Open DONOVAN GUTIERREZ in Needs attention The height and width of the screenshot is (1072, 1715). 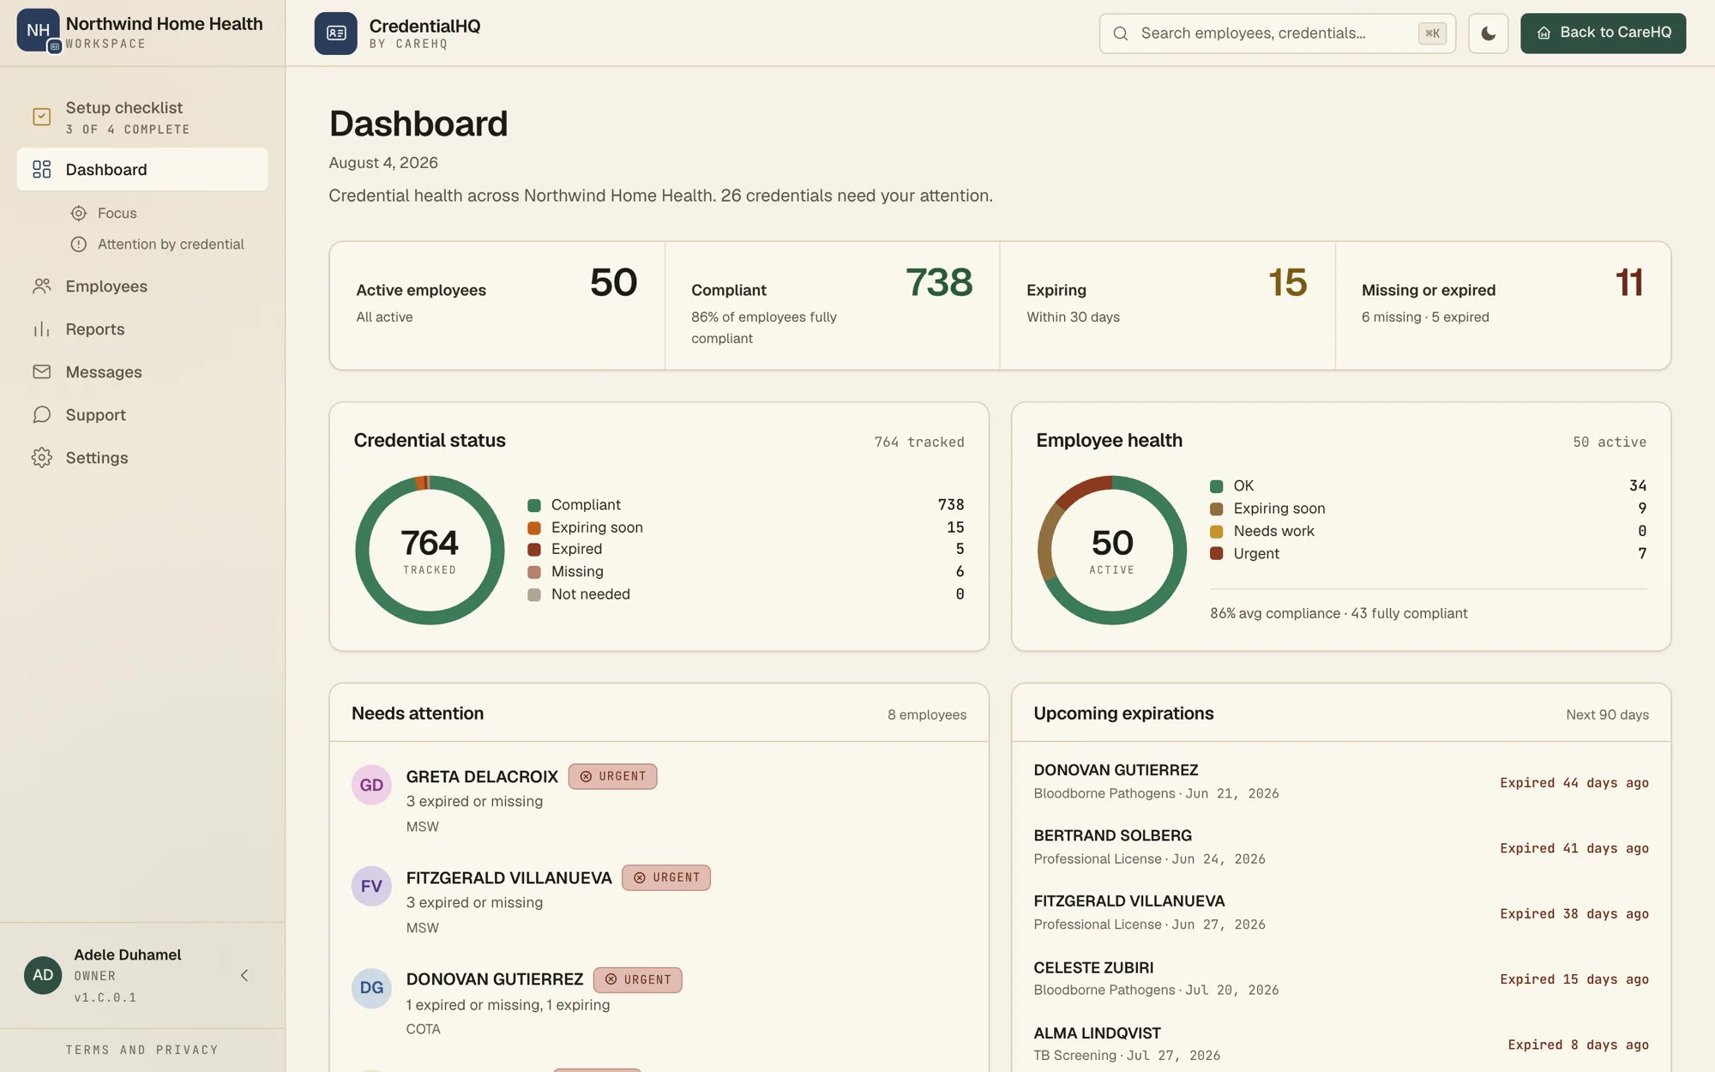click(x=659, y=1003)
